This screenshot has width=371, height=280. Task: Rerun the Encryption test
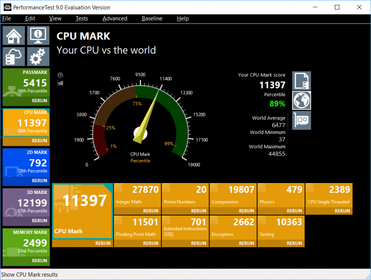[233, 243]
